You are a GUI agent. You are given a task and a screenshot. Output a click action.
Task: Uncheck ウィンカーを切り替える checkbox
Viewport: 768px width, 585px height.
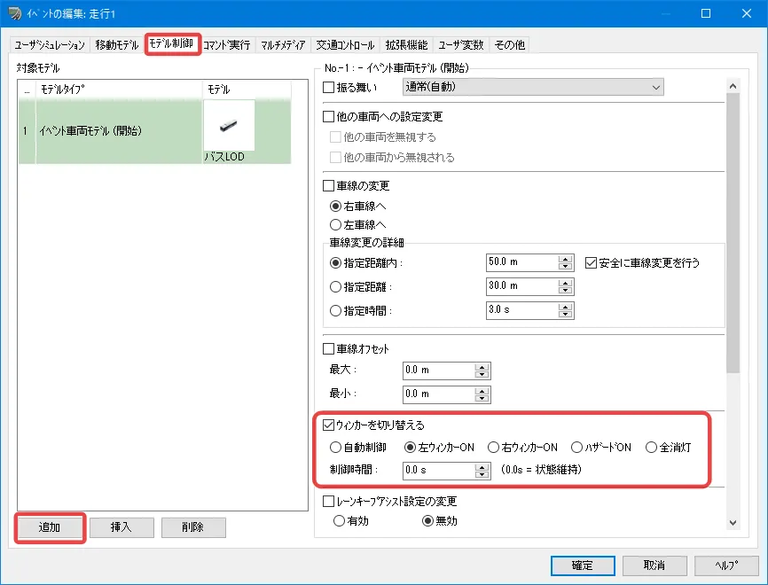[x=329, y=425]
